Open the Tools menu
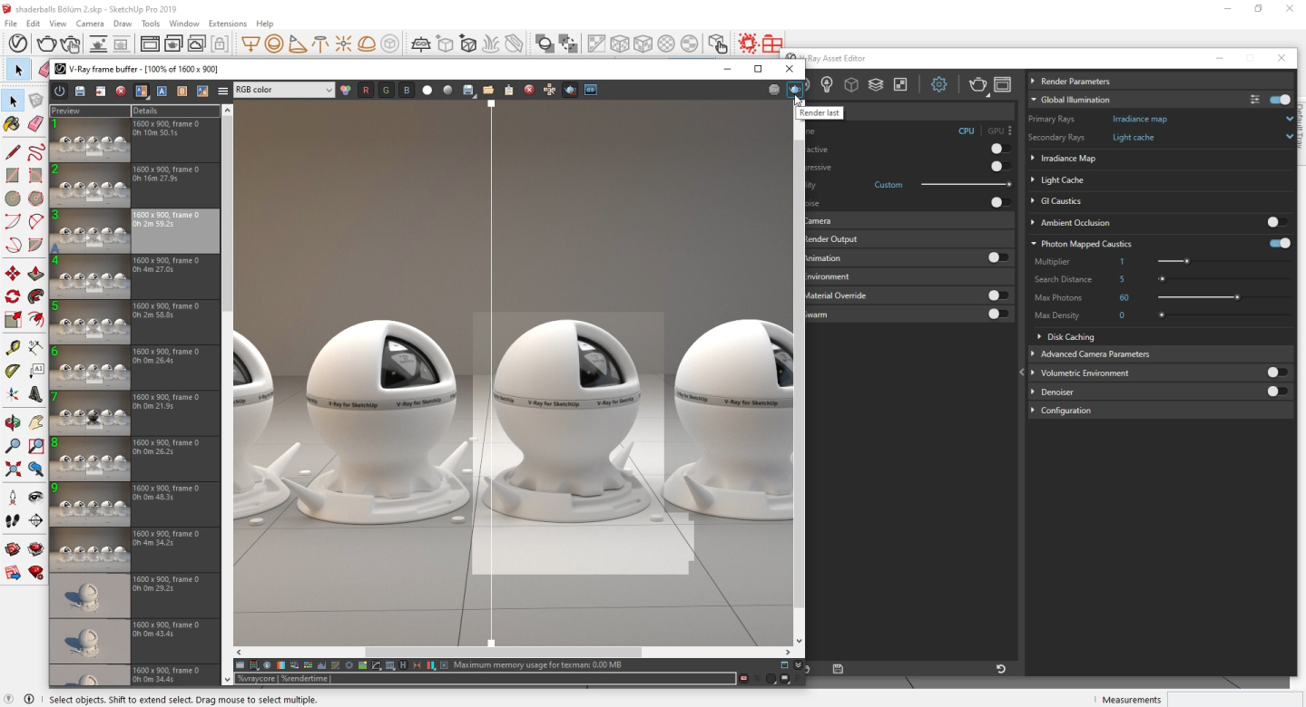 click(x=151, y=24)
